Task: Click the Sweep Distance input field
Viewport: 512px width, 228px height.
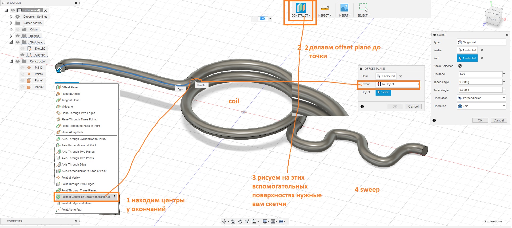Action: click(x=480, y=74)
